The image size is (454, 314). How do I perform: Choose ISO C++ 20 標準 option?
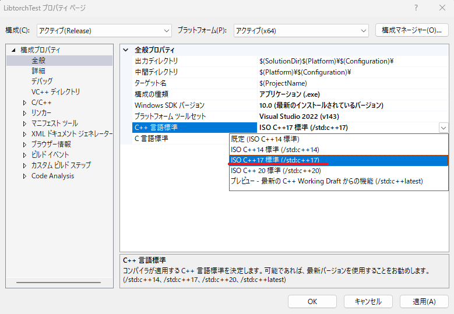(276, 171)
